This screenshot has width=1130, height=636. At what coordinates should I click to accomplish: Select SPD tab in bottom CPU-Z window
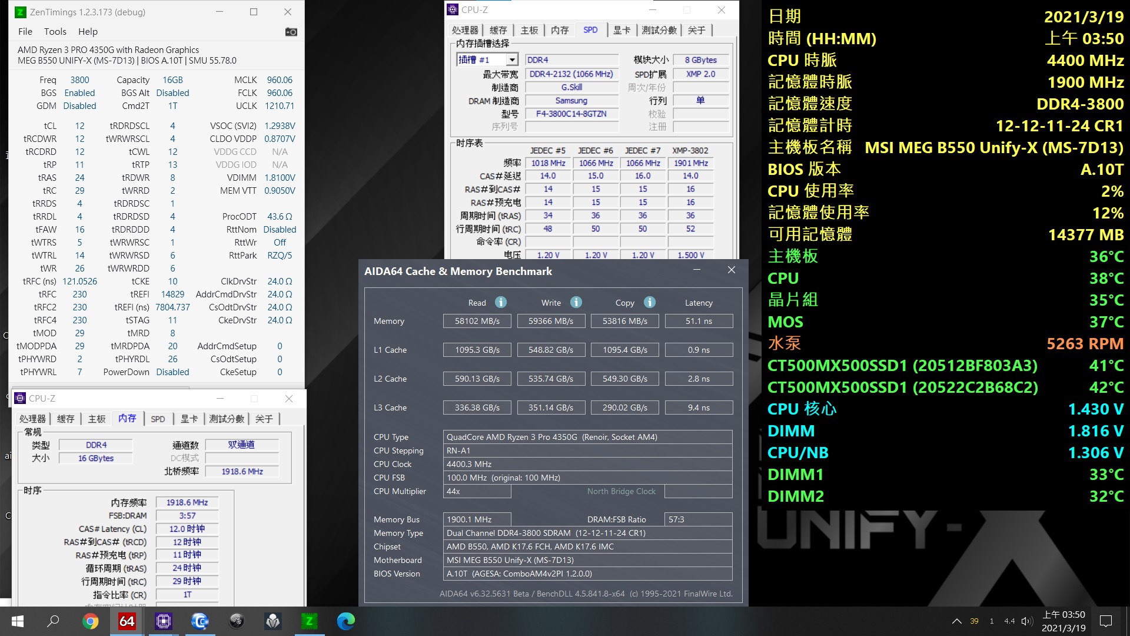[158, 419]
